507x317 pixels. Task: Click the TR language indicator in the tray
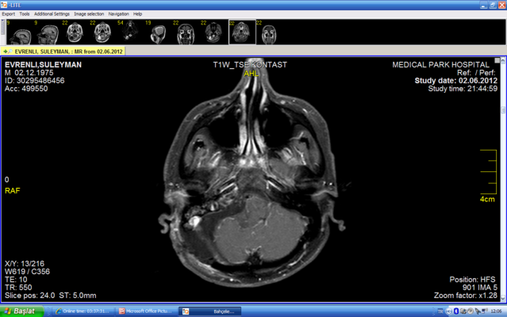coord(440,311)
